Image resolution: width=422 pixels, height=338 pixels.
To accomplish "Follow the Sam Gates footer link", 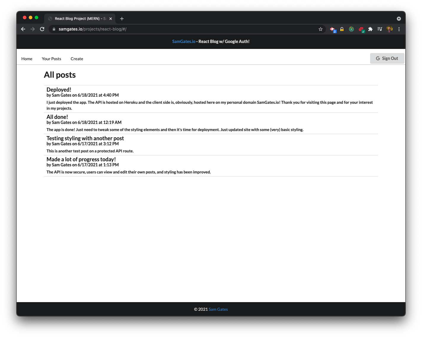I will click(218, 309).
